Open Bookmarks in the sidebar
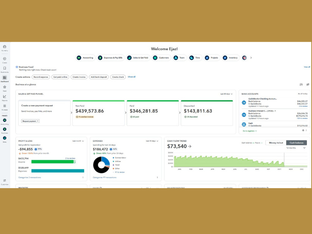The width and height of the screenshot is (312, 234). [x=5, y=68]
